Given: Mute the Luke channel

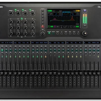Looking at the screenshot, I should click(98, 47).
